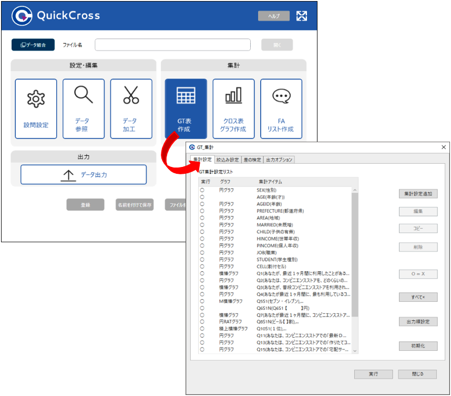The width and height of the screenshot is (451, 396).
Task: Click the ファイル名 text input field
Action: [x=172, y=45]
